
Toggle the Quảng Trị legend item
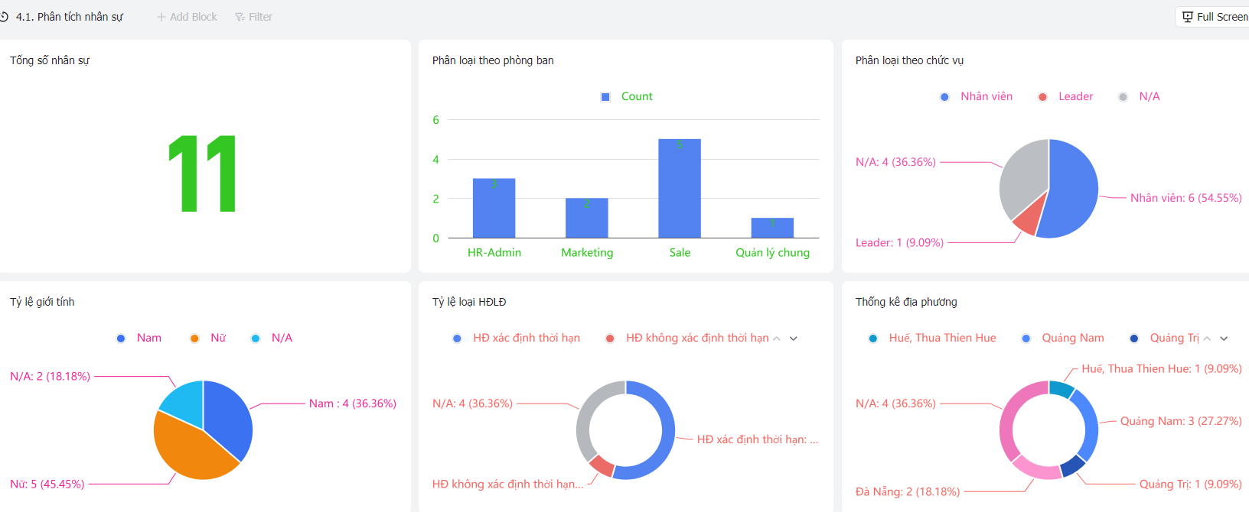point(1164,338)
